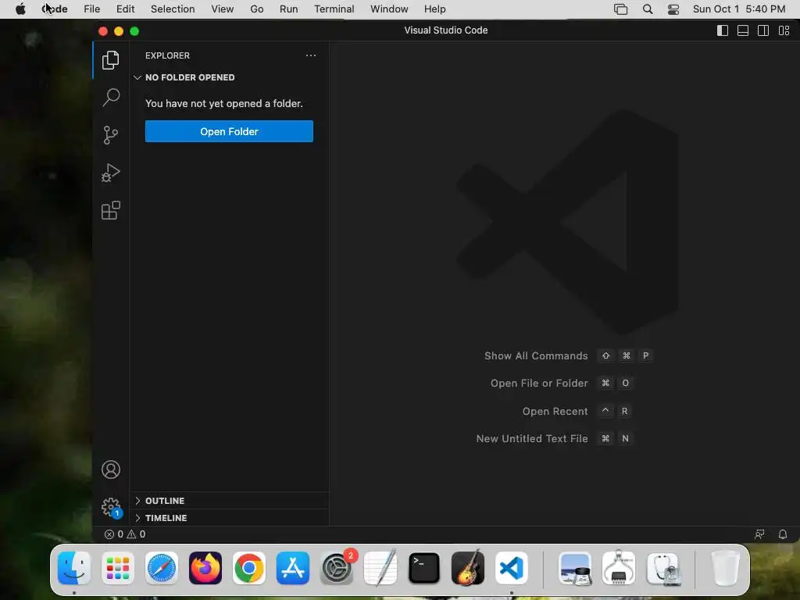
Task: Open the Explorer view in activity bar
Action: pos(111,60)
